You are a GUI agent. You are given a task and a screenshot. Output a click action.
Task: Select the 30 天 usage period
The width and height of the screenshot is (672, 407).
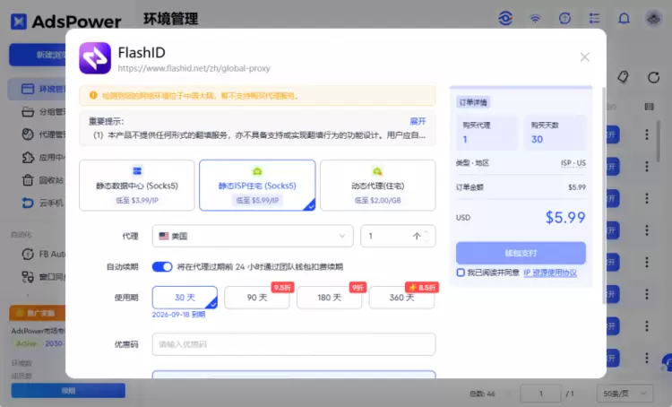tap(185, 298)
